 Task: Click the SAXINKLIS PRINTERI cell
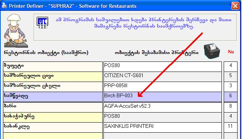click(163, 127)
